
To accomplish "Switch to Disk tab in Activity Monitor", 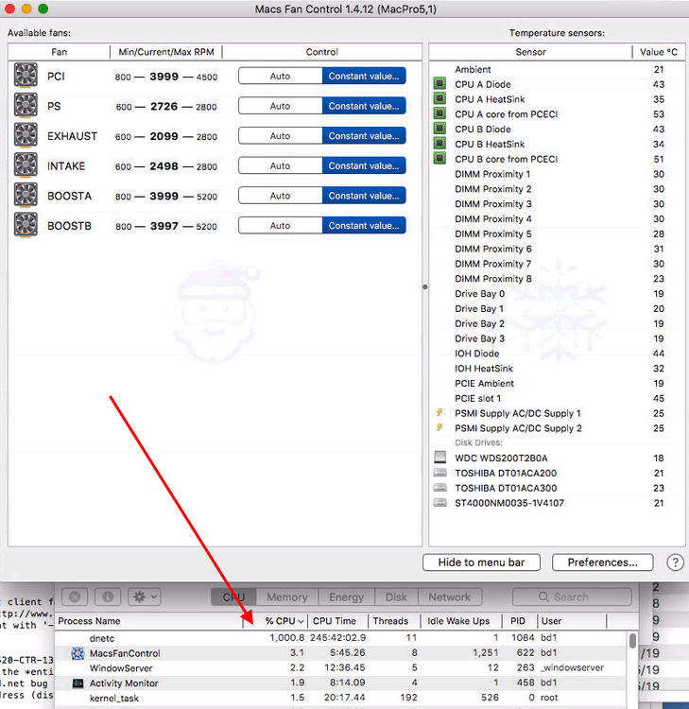I will [x=396, y=597].
